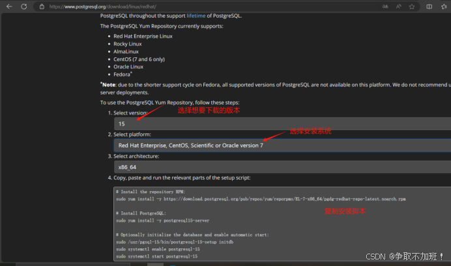Viewport: 451px width, 266px height.
Task: Click 'AlmaLinux' list item
Action: tap(126, 51)
